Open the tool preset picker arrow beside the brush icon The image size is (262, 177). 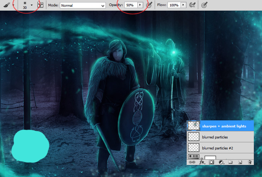click(13, 5)
